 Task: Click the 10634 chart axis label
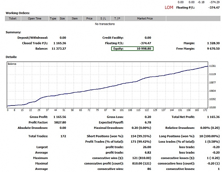click(x=212, y=91)
